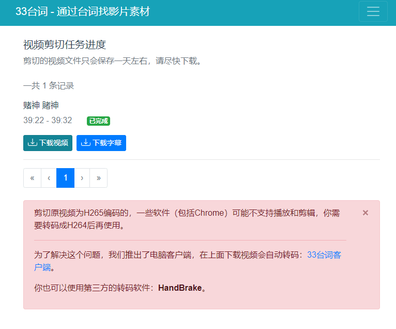
Task: Click the 赌神 赌神 record title
Action: (x=41, y=106)
